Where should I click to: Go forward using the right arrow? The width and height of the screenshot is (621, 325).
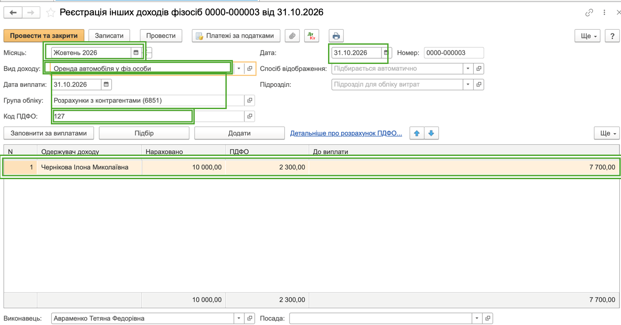coord(31,13)
